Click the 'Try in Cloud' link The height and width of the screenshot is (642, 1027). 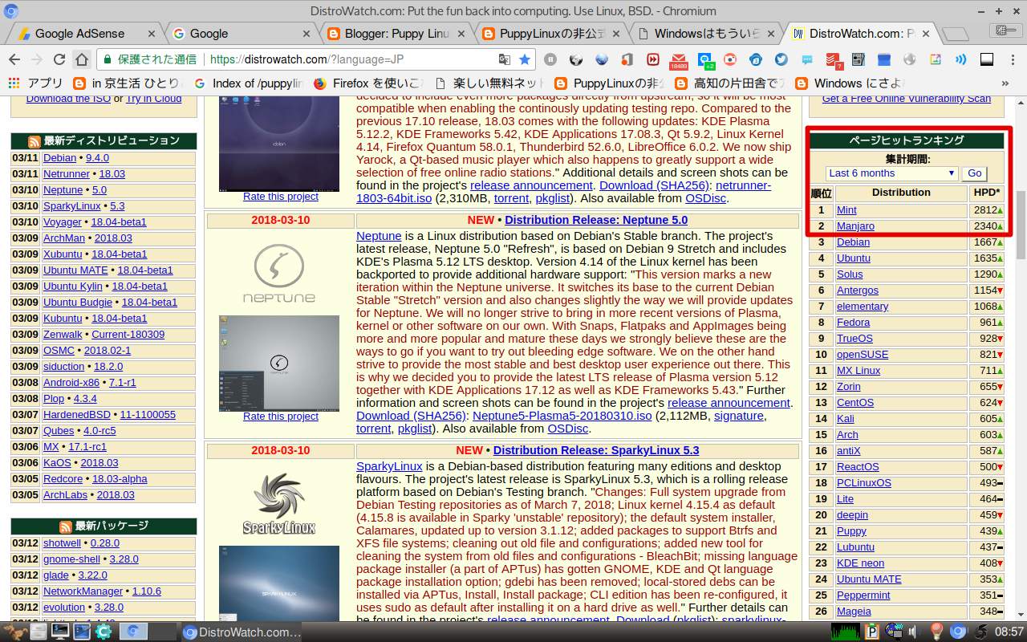point(153,99)
